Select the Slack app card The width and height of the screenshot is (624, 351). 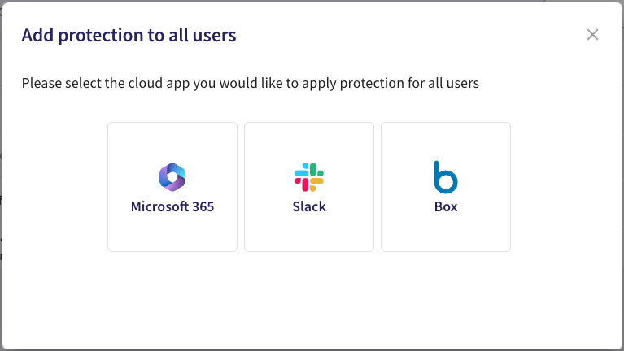[309, 187]
